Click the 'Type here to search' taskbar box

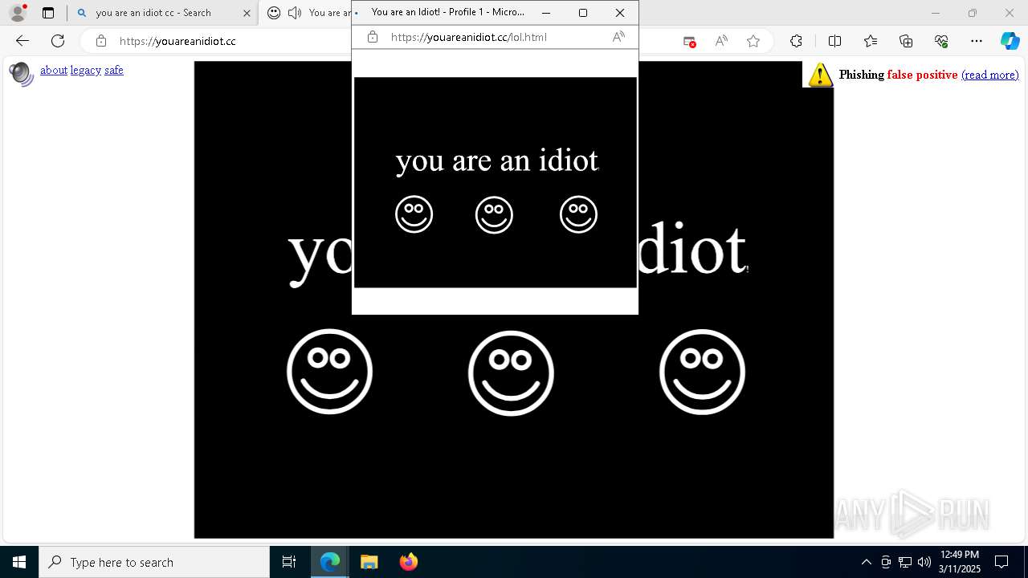click(154, 562)
